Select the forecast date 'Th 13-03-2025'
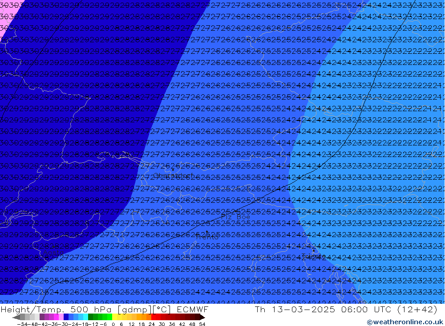 tap(295, 309)
